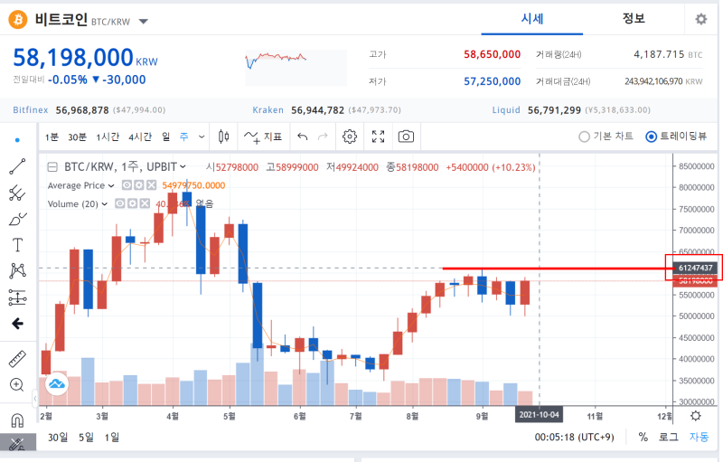Undo the last chart action
Image resolution: width=723 pixels, height=462 pixels.
tap(303, 137)
